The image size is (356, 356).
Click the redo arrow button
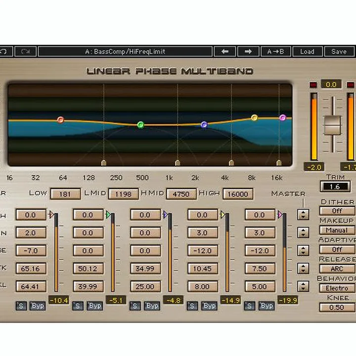pyautogui.click(x=25, y=51)
